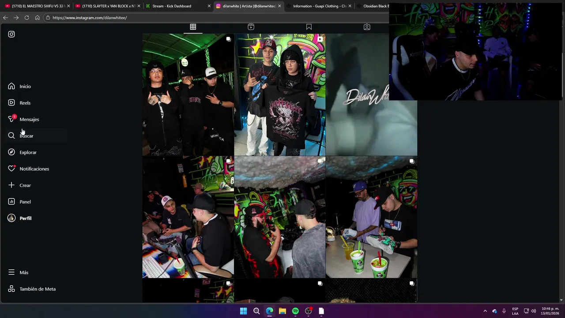Viewport: 565px width, 318px height.
Task: Open post of three men in black under green lights
Action: point(188,95)
